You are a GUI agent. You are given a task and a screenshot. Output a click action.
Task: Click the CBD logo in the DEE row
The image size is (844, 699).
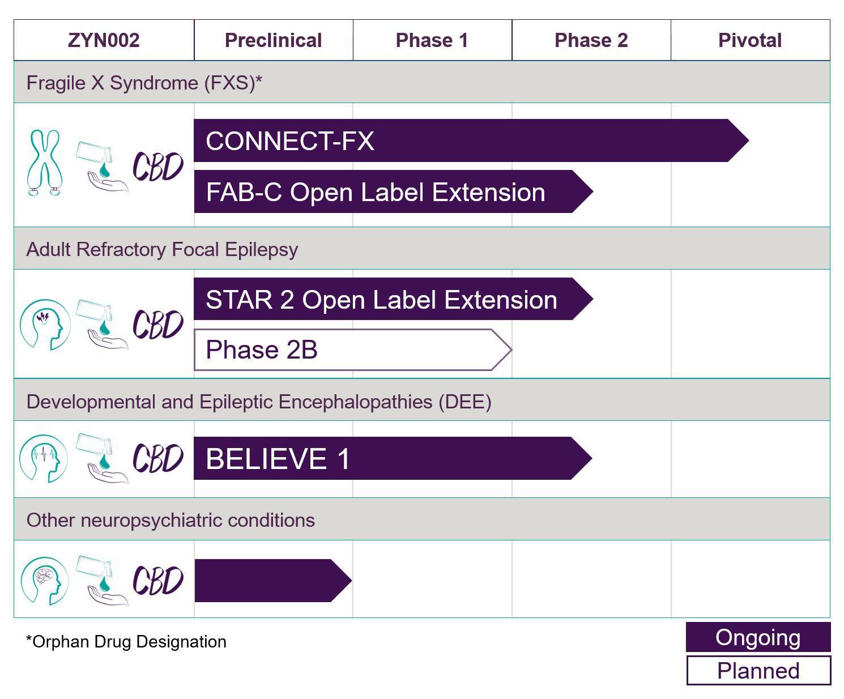pos(158,458)
